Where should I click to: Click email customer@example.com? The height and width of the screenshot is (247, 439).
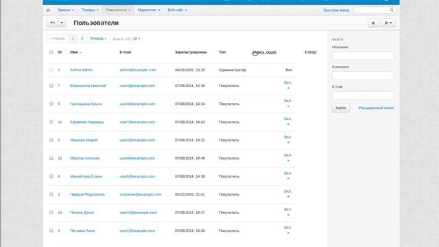140,194
